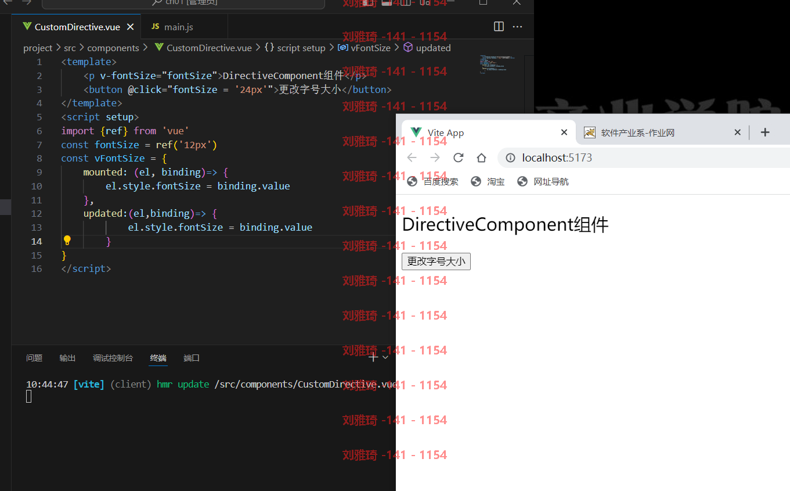
Task: Click line number 12 in the gutter
Action: (37, 213)
